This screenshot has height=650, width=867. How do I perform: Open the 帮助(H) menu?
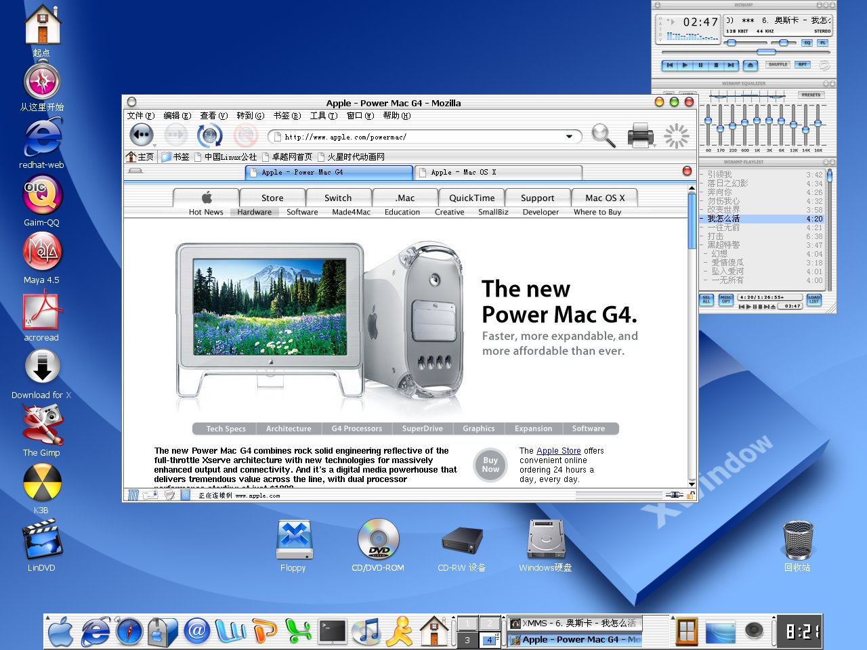(397, 116)
